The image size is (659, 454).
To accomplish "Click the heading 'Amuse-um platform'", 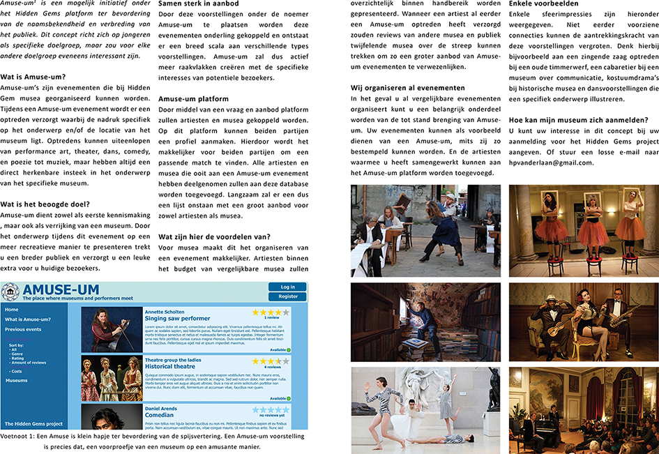I will pyautogui.click(x=193, y=99).
